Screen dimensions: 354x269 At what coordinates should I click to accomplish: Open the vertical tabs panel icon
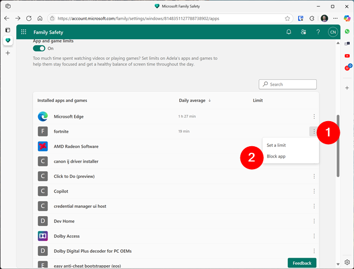[8, 30]
